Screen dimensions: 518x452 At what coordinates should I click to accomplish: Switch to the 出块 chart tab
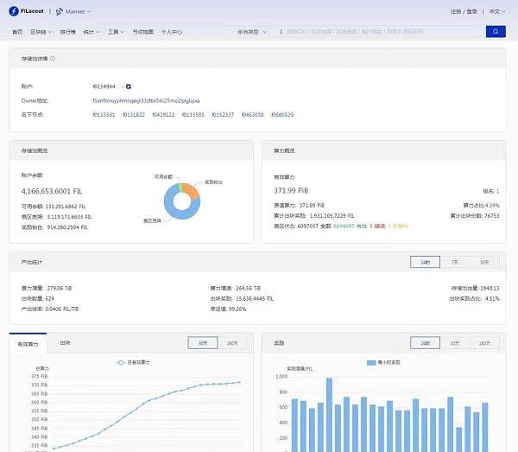(65, 343)
